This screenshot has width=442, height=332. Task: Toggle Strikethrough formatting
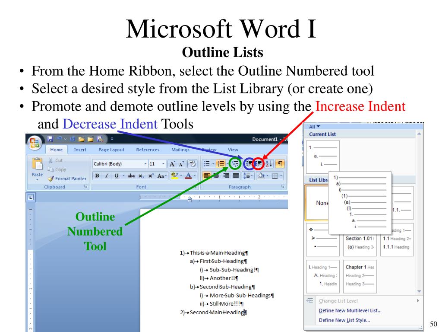[x=131, y=176]
